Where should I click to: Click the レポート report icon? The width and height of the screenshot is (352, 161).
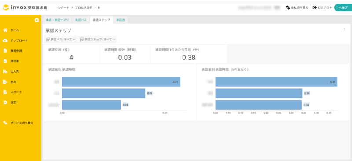[x=5, y=92]
